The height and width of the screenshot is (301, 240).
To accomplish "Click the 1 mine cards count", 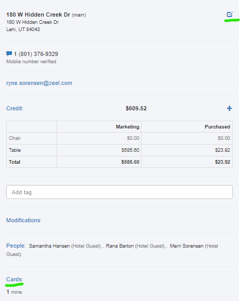I will [x=14, y=292].
